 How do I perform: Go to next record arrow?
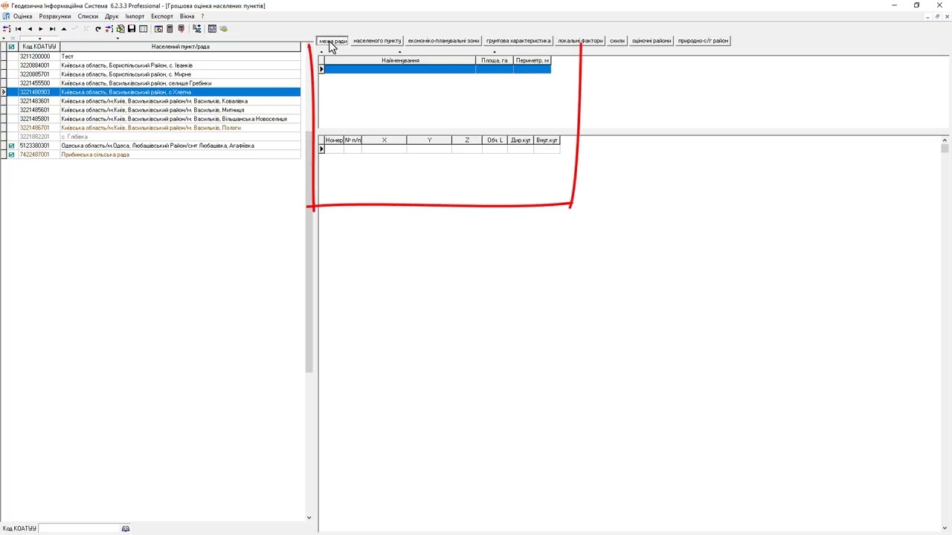coord(41,29)
